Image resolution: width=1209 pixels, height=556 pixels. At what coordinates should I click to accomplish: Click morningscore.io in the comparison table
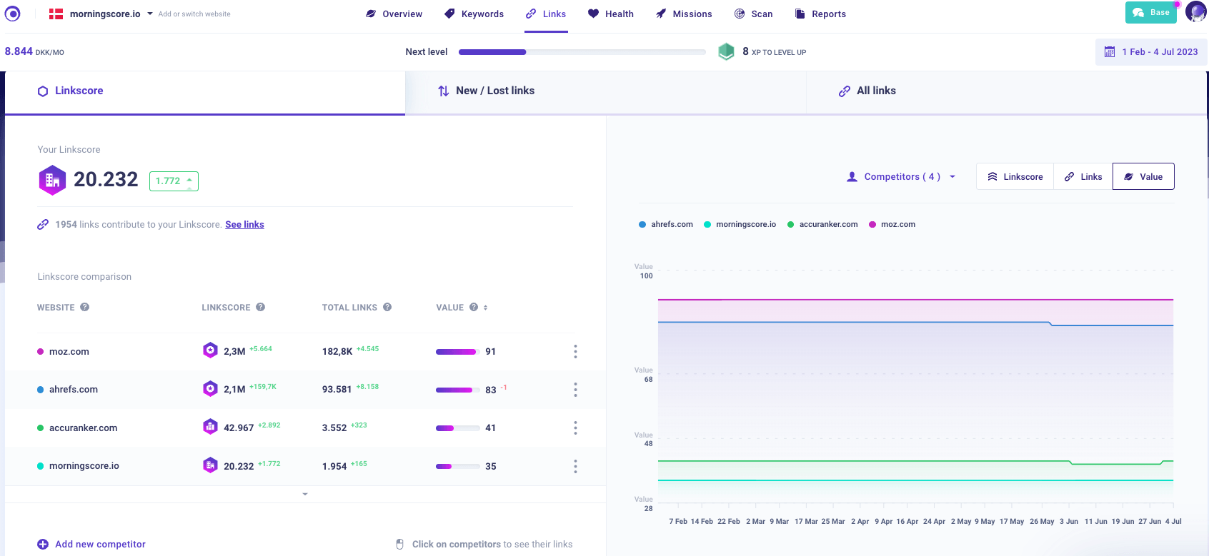point(84,466)
